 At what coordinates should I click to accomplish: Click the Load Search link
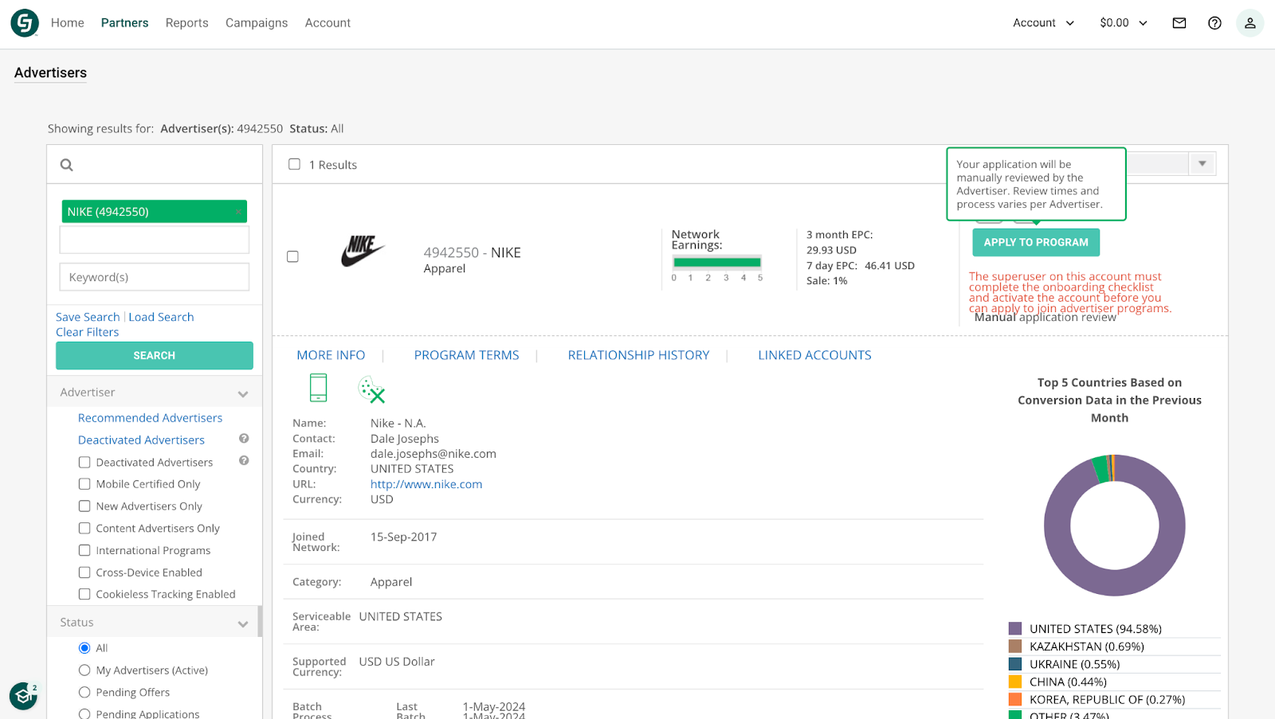point(161,317)
